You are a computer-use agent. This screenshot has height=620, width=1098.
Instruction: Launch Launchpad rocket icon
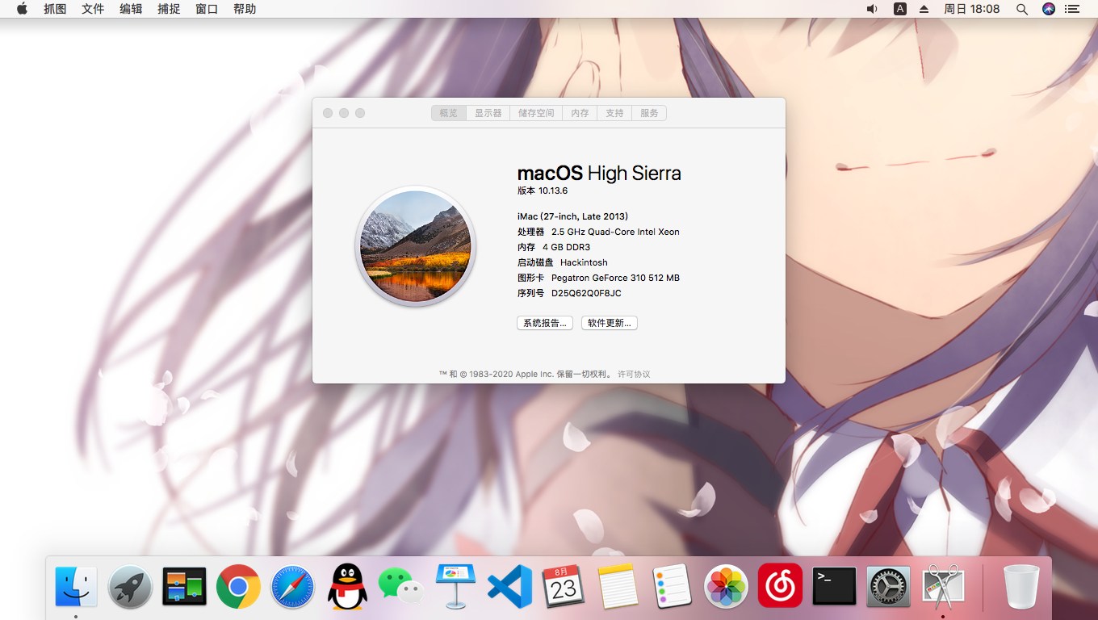point(130,586)
